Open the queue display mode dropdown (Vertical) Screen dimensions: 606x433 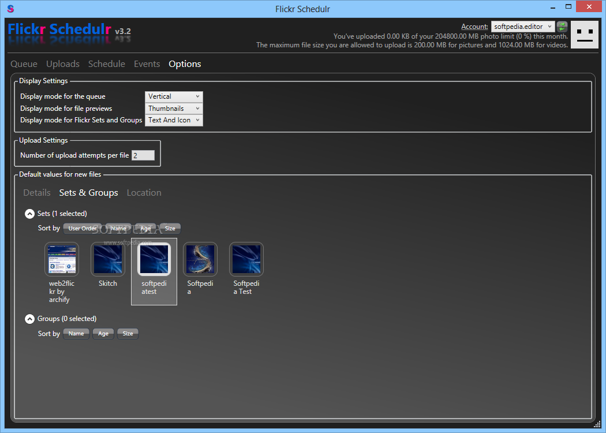pyautogui.click(x=174, y=96)
